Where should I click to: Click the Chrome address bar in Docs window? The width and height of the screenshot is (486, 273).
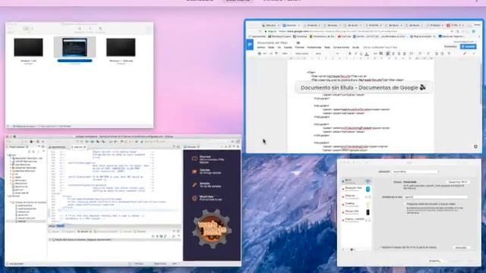pyautogui.click(x=358, y=31)
